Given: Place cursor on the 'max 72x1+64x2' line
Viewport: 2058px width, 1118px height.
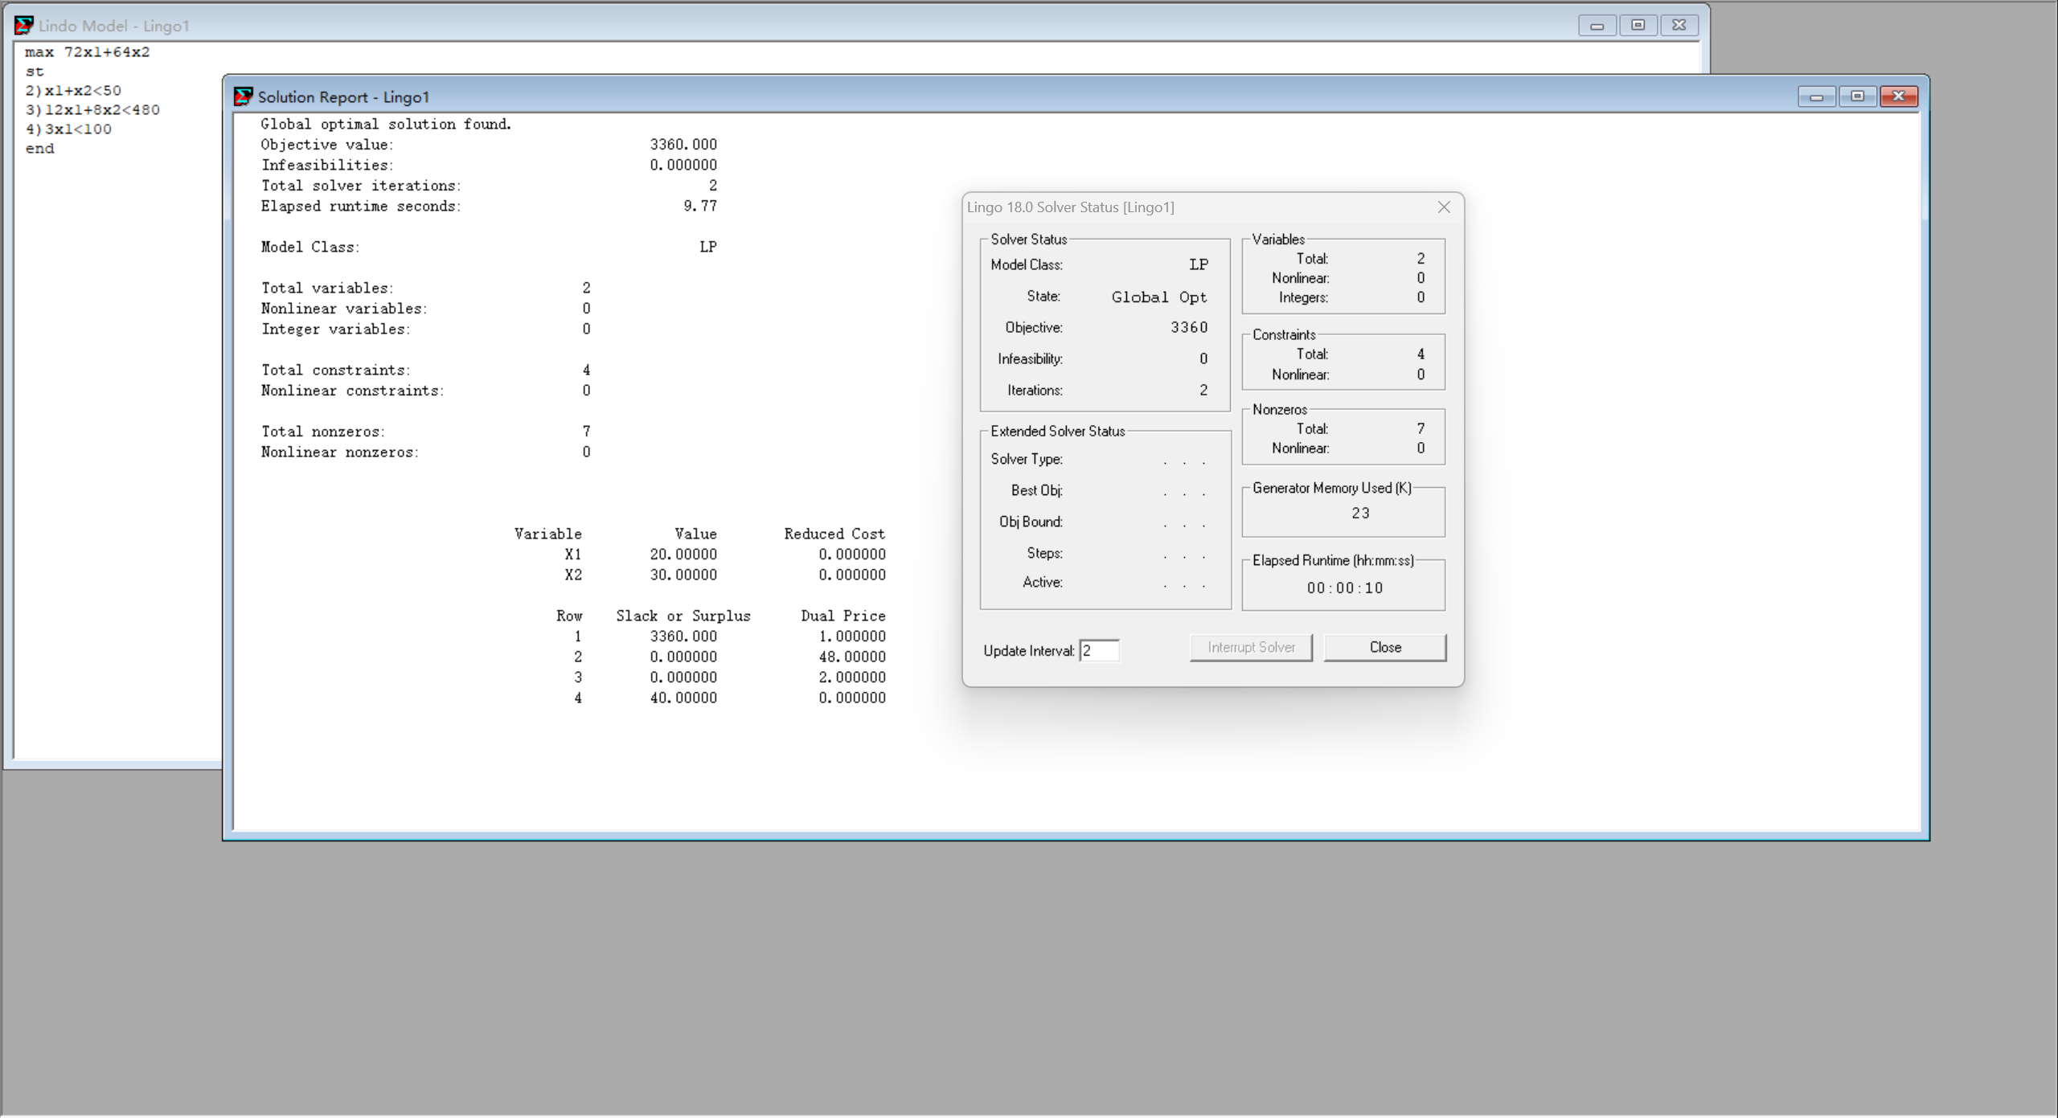Looking at the screenshot, I should coord(87,52).
